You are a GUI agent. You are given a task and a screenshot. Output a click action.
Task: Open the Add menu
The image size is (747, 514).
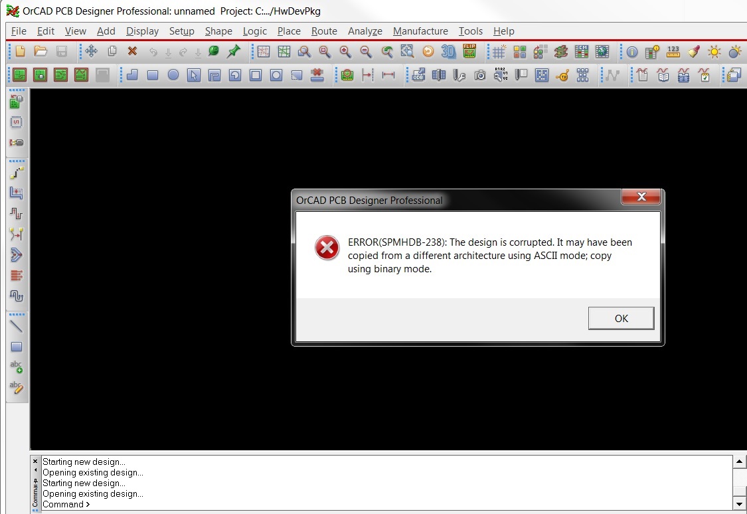coord(106,31)
